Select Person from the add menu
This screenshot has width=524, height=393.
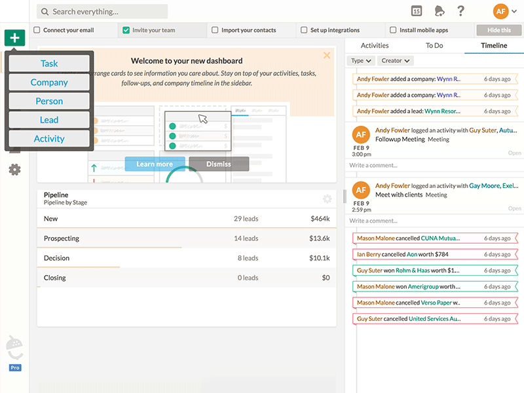click(49, 101)
